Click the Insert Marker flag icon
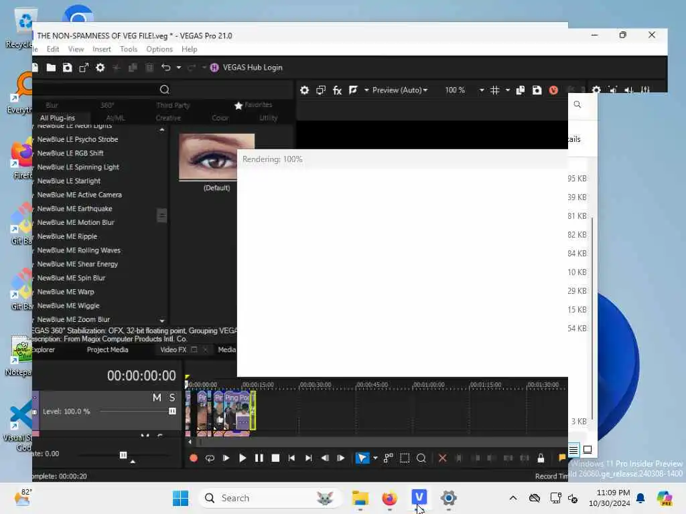This screenshot has width=686, height=514. pyautogui.click(x=562, y=458)
